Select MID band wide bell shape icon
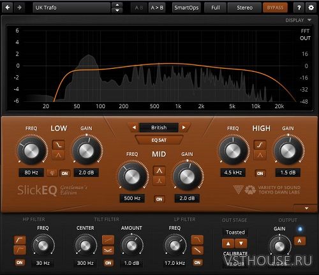The image size is (319, 275). pos(159,171)
